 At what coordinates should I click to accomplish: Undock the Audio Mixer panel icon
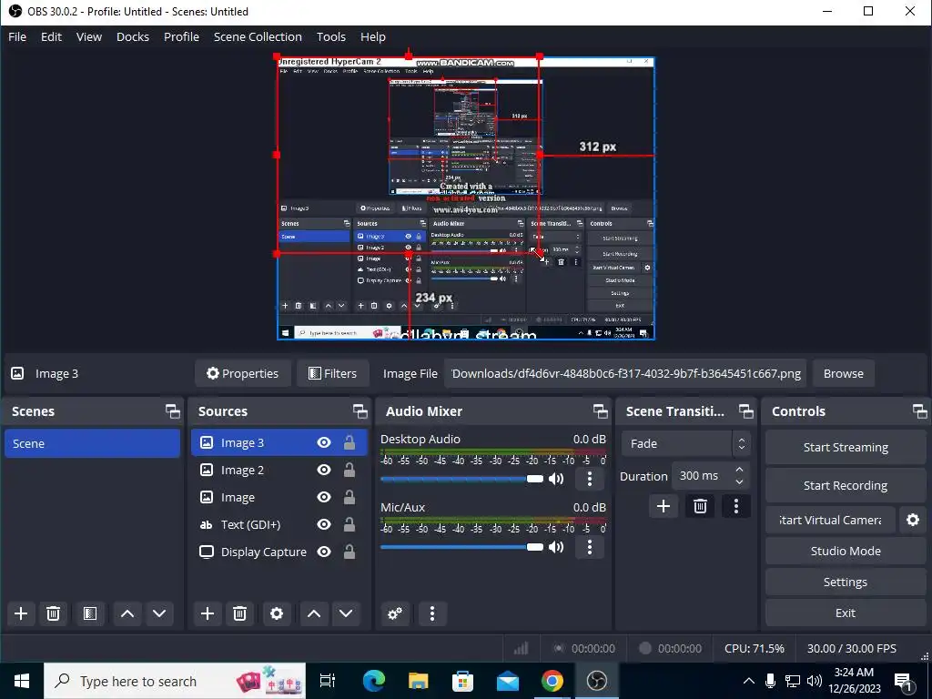(601, 411)
